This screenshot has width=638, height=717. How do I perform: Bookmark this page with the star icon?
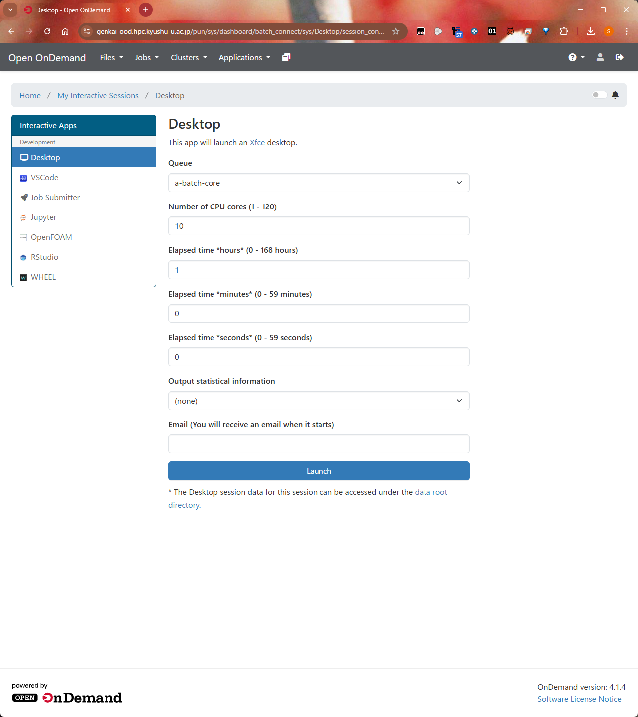click(396, 31)
